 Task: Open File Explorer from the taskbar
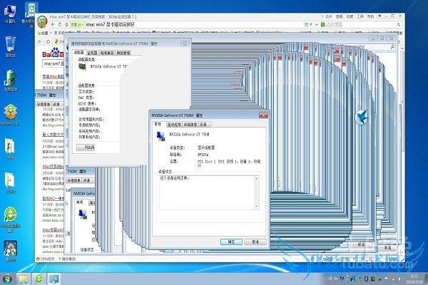click(24, 279)
